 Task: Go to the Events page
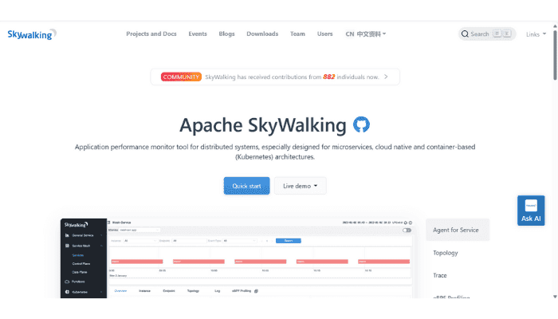(198, 33)
